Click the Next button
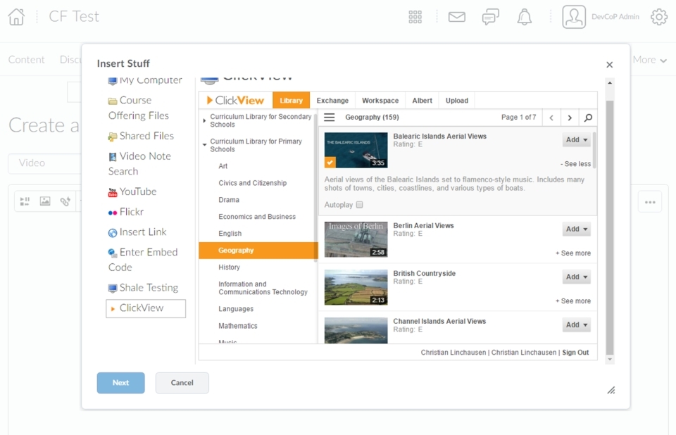 (x=120, y=383)
